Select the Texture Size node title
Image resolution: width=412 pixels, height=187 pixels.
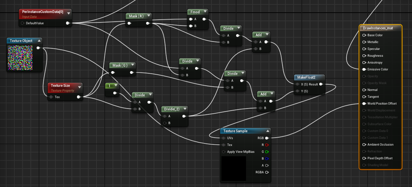coord(61,86)
